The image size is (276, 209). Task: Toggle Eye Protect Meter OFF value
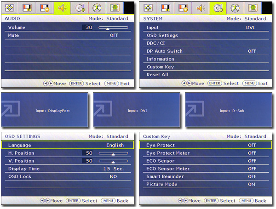252,153
